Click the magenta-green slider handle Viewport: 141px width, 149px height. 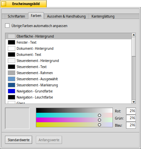click(99, 120)
